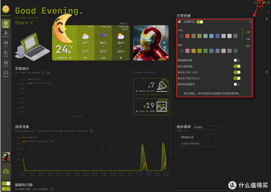Screen dimensions: 271x192
Task: Click the Tomorrow After forecast column
Action: [x=121, y=43]
